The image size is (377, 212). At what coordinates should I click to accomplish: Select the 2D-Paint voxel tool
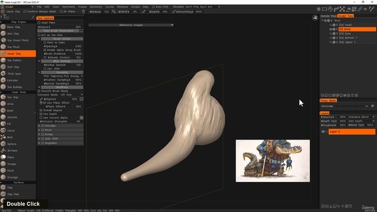coord(18,151)
